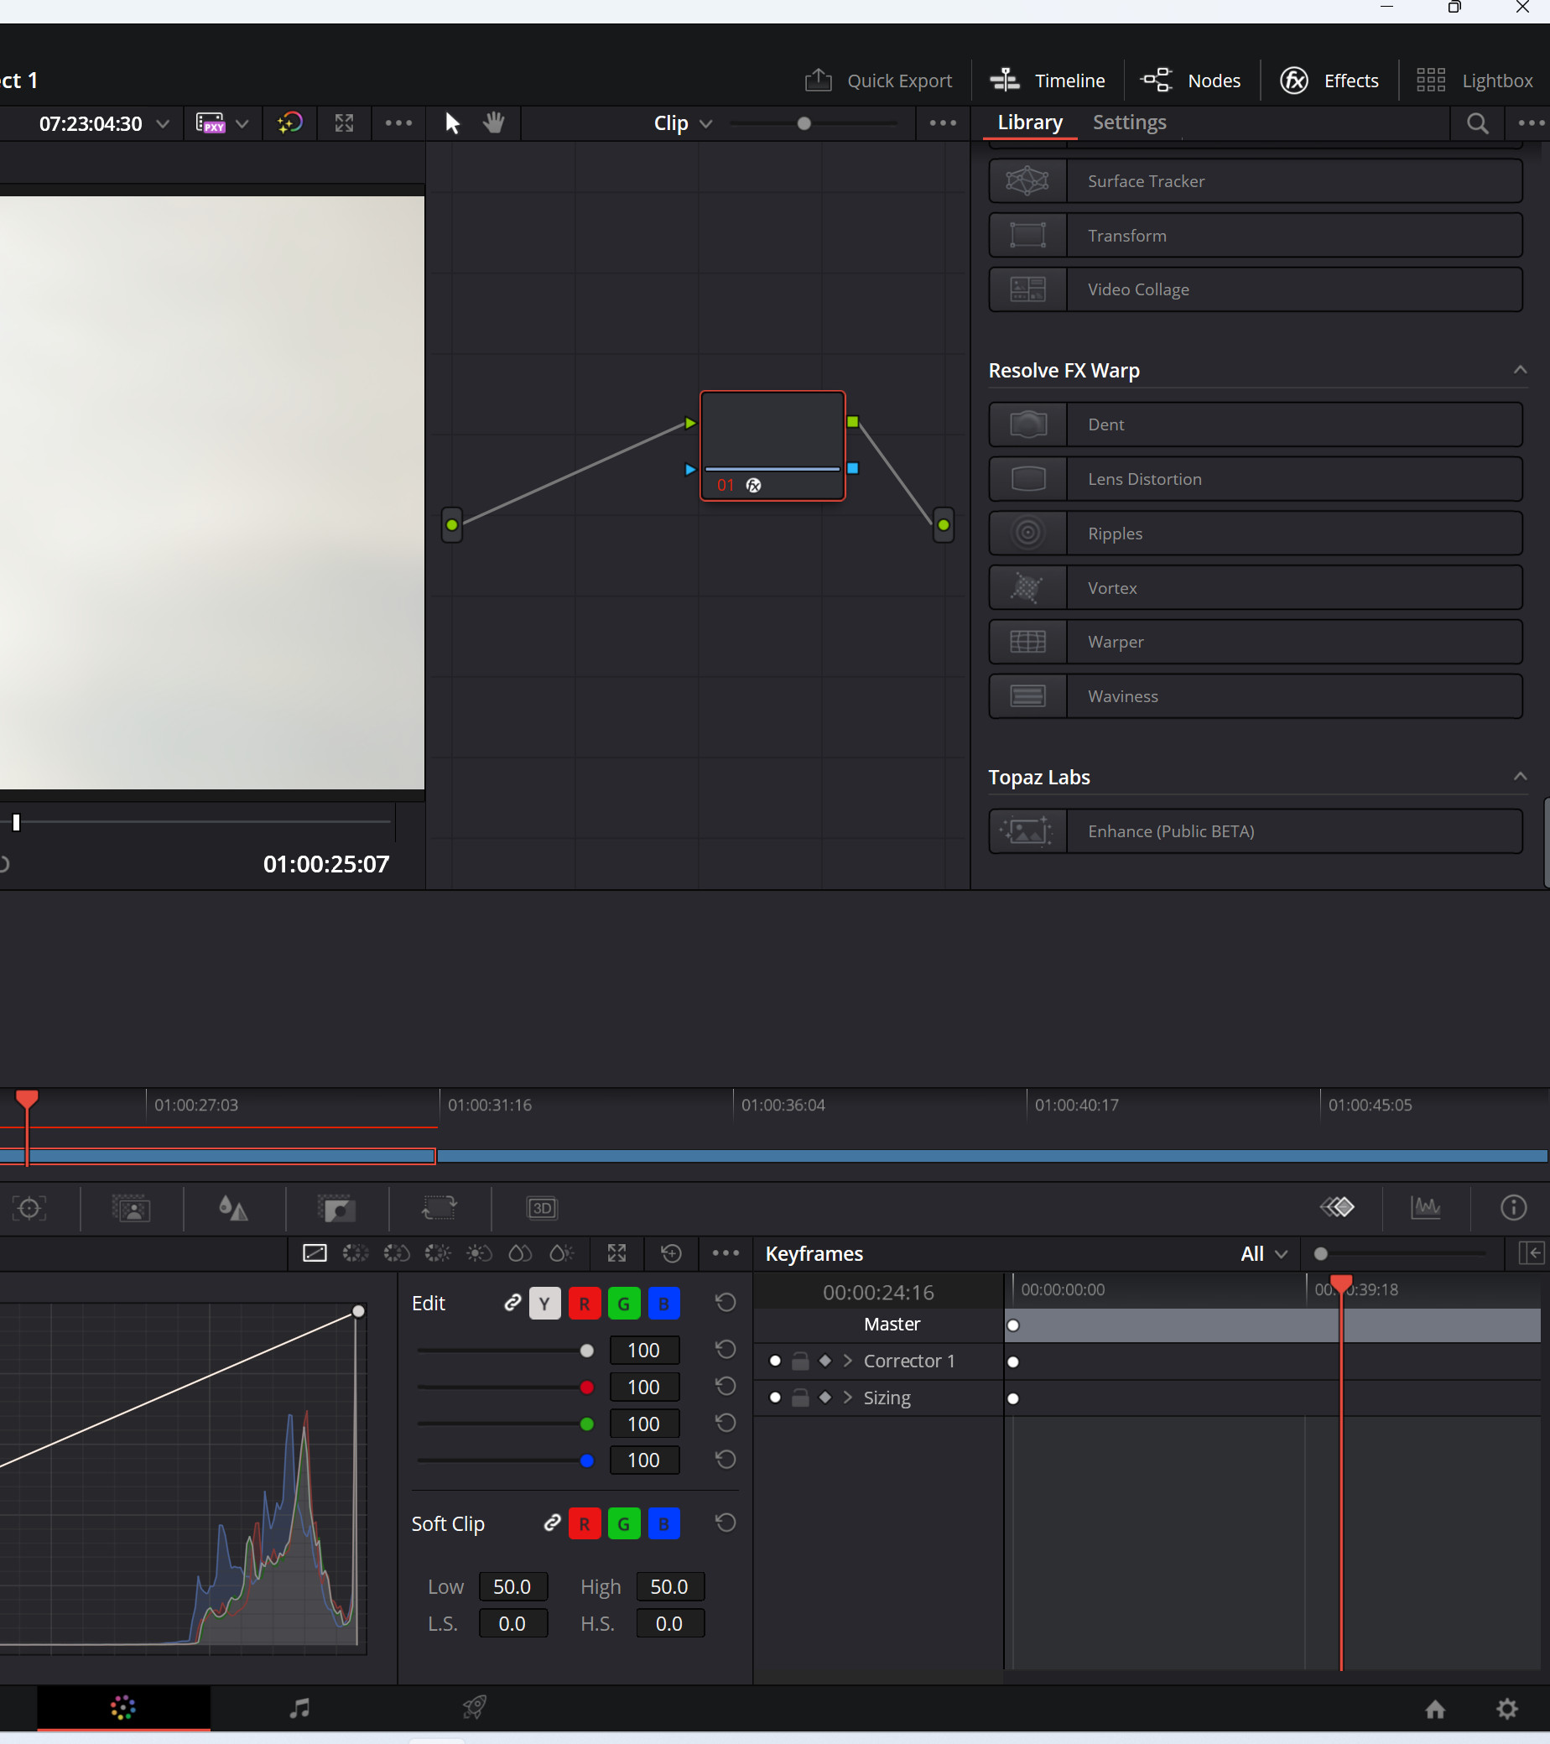
Task: Open the timecode display dropdown
Action: pyautogui.click(x=162, y=123)
